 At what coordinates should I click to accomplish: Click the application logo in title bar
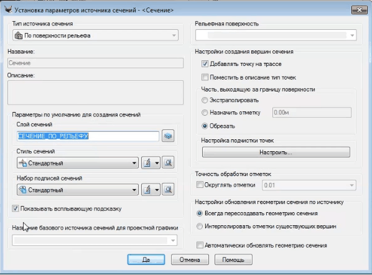[8, 10]
